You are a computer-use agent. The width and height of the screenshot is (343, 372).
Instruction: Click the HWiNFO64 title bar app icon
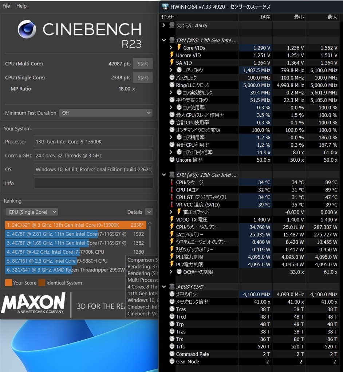165,7
